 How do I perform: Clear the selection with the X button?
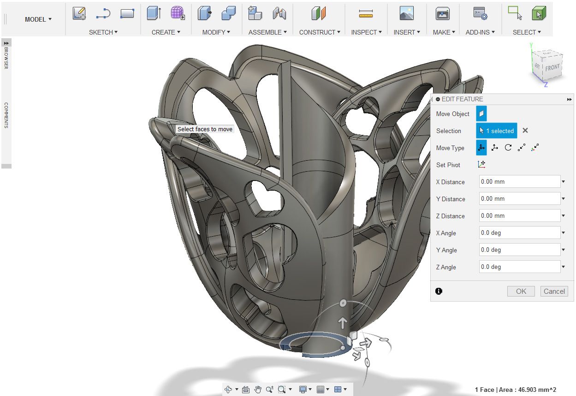tap(525, 130)
